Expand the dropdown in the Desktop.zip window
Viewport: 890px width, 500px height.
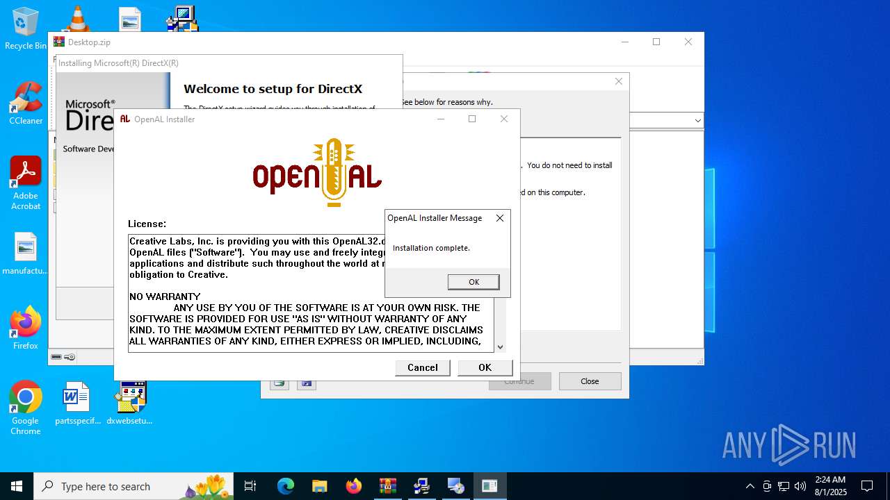[x=697, y=121]
